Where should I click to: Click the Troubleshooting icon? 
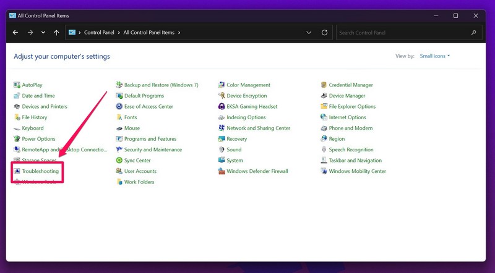click(x=17, y=171)
